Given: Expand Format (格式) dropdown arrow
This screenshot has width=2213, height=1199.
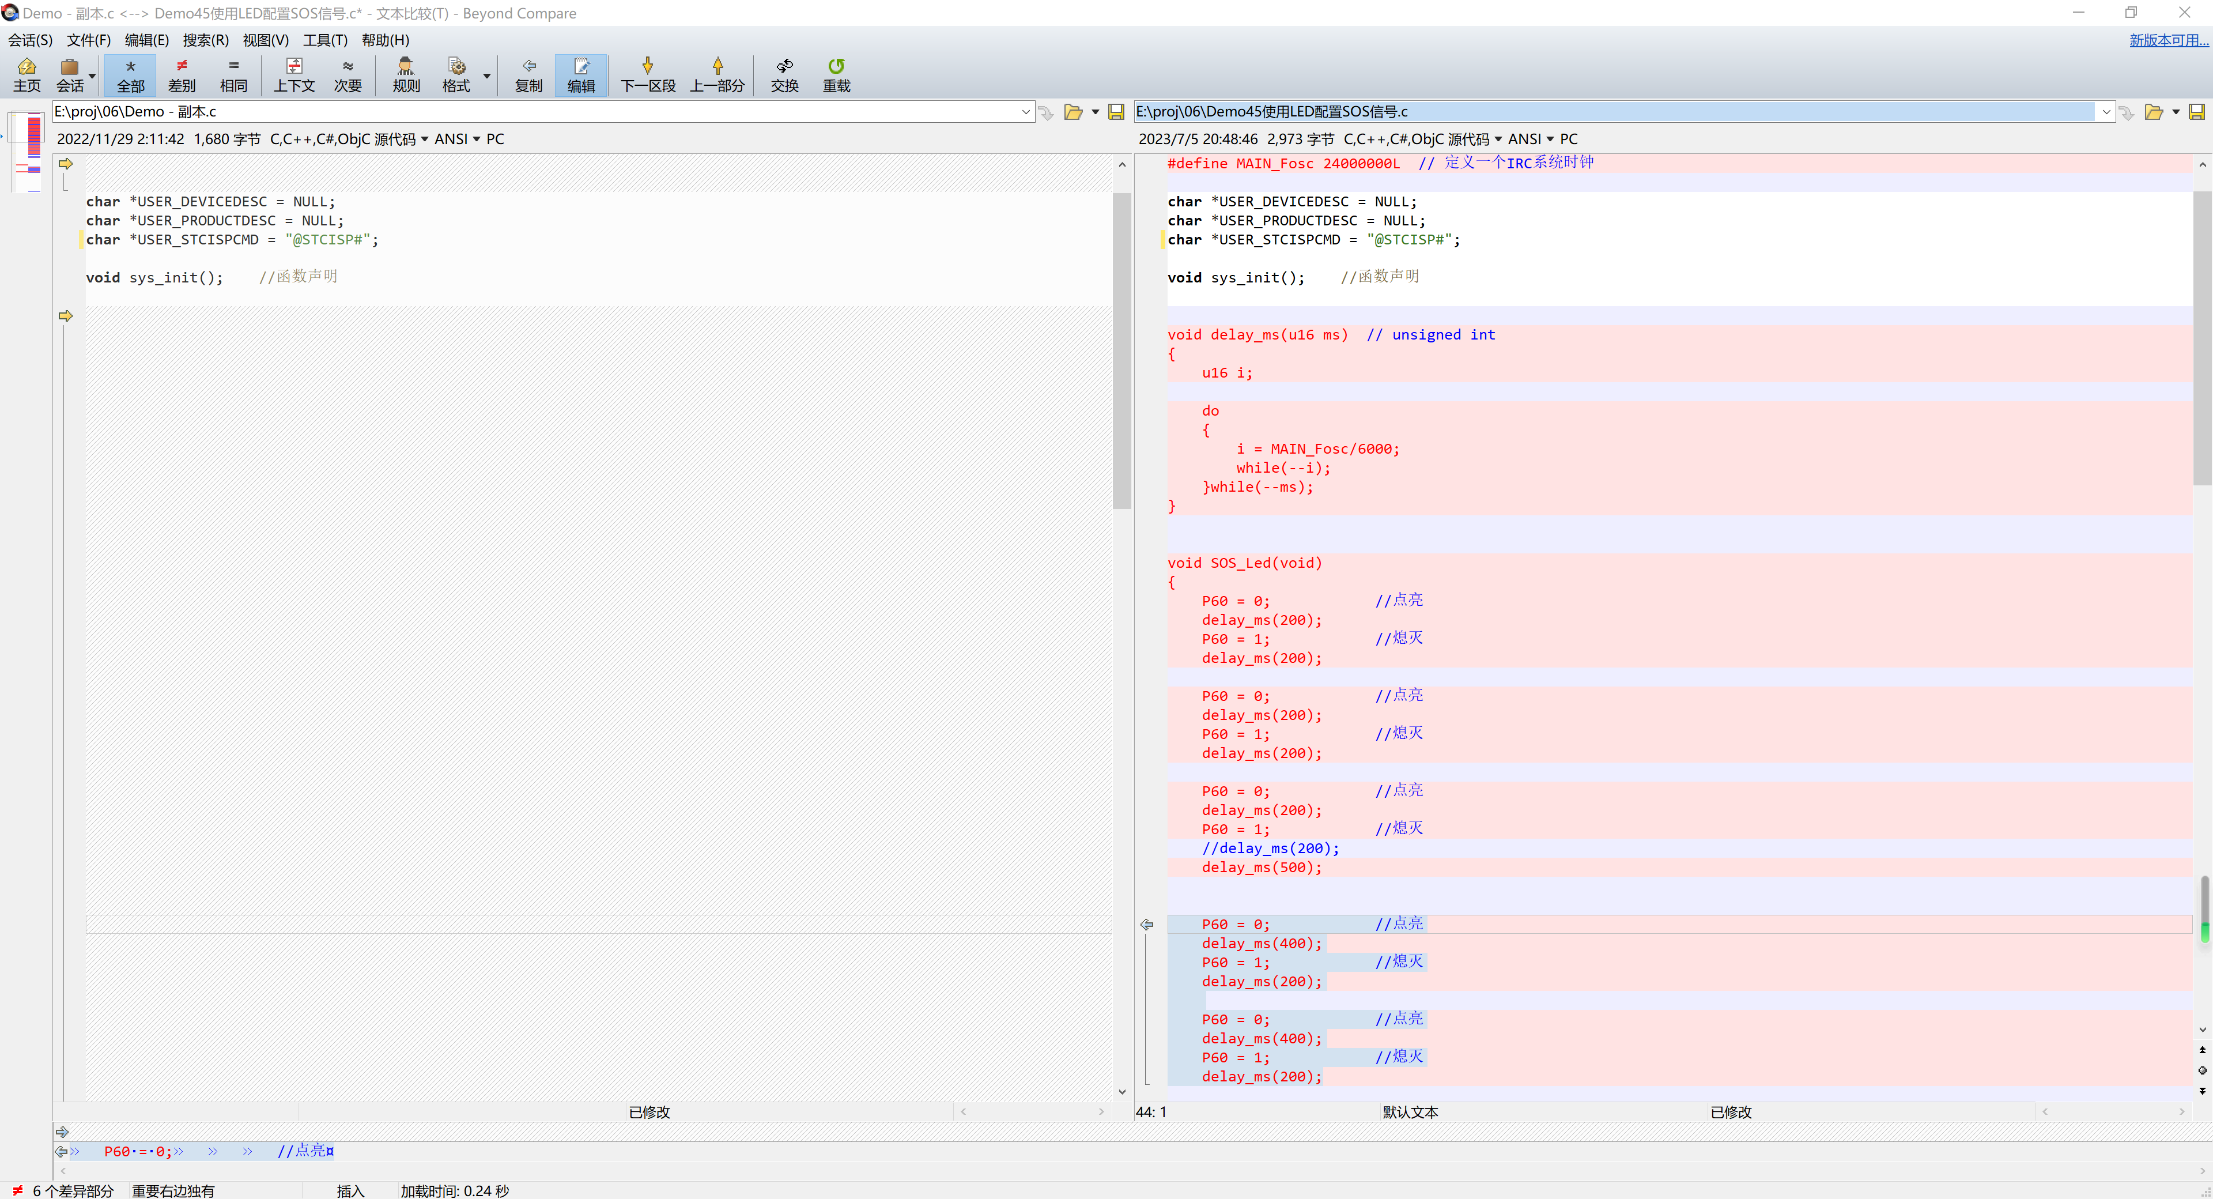Looking at the screenshot, I should click(x=487, y=76).
